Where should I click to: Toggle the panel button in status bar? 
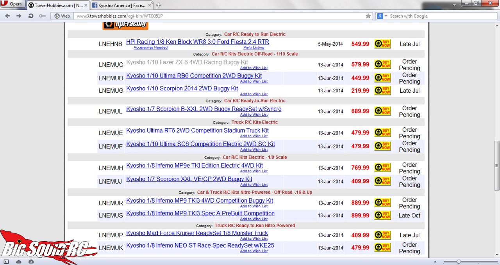point(6,261)
